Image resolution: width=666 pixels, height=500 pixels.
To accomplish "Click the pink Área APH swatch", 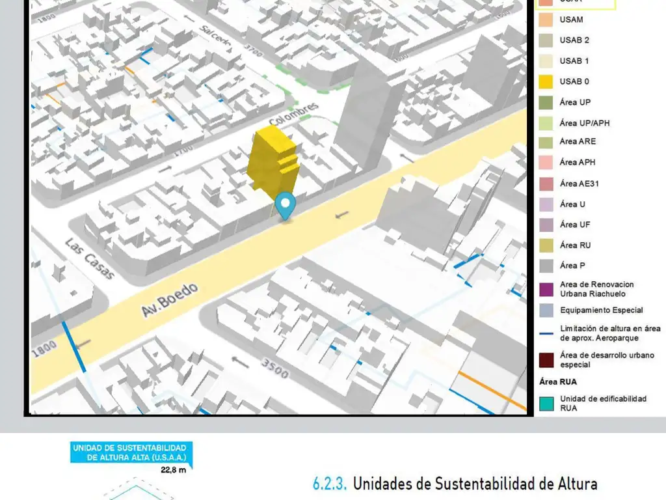I will pyautogui.click(x=546, y=162).
